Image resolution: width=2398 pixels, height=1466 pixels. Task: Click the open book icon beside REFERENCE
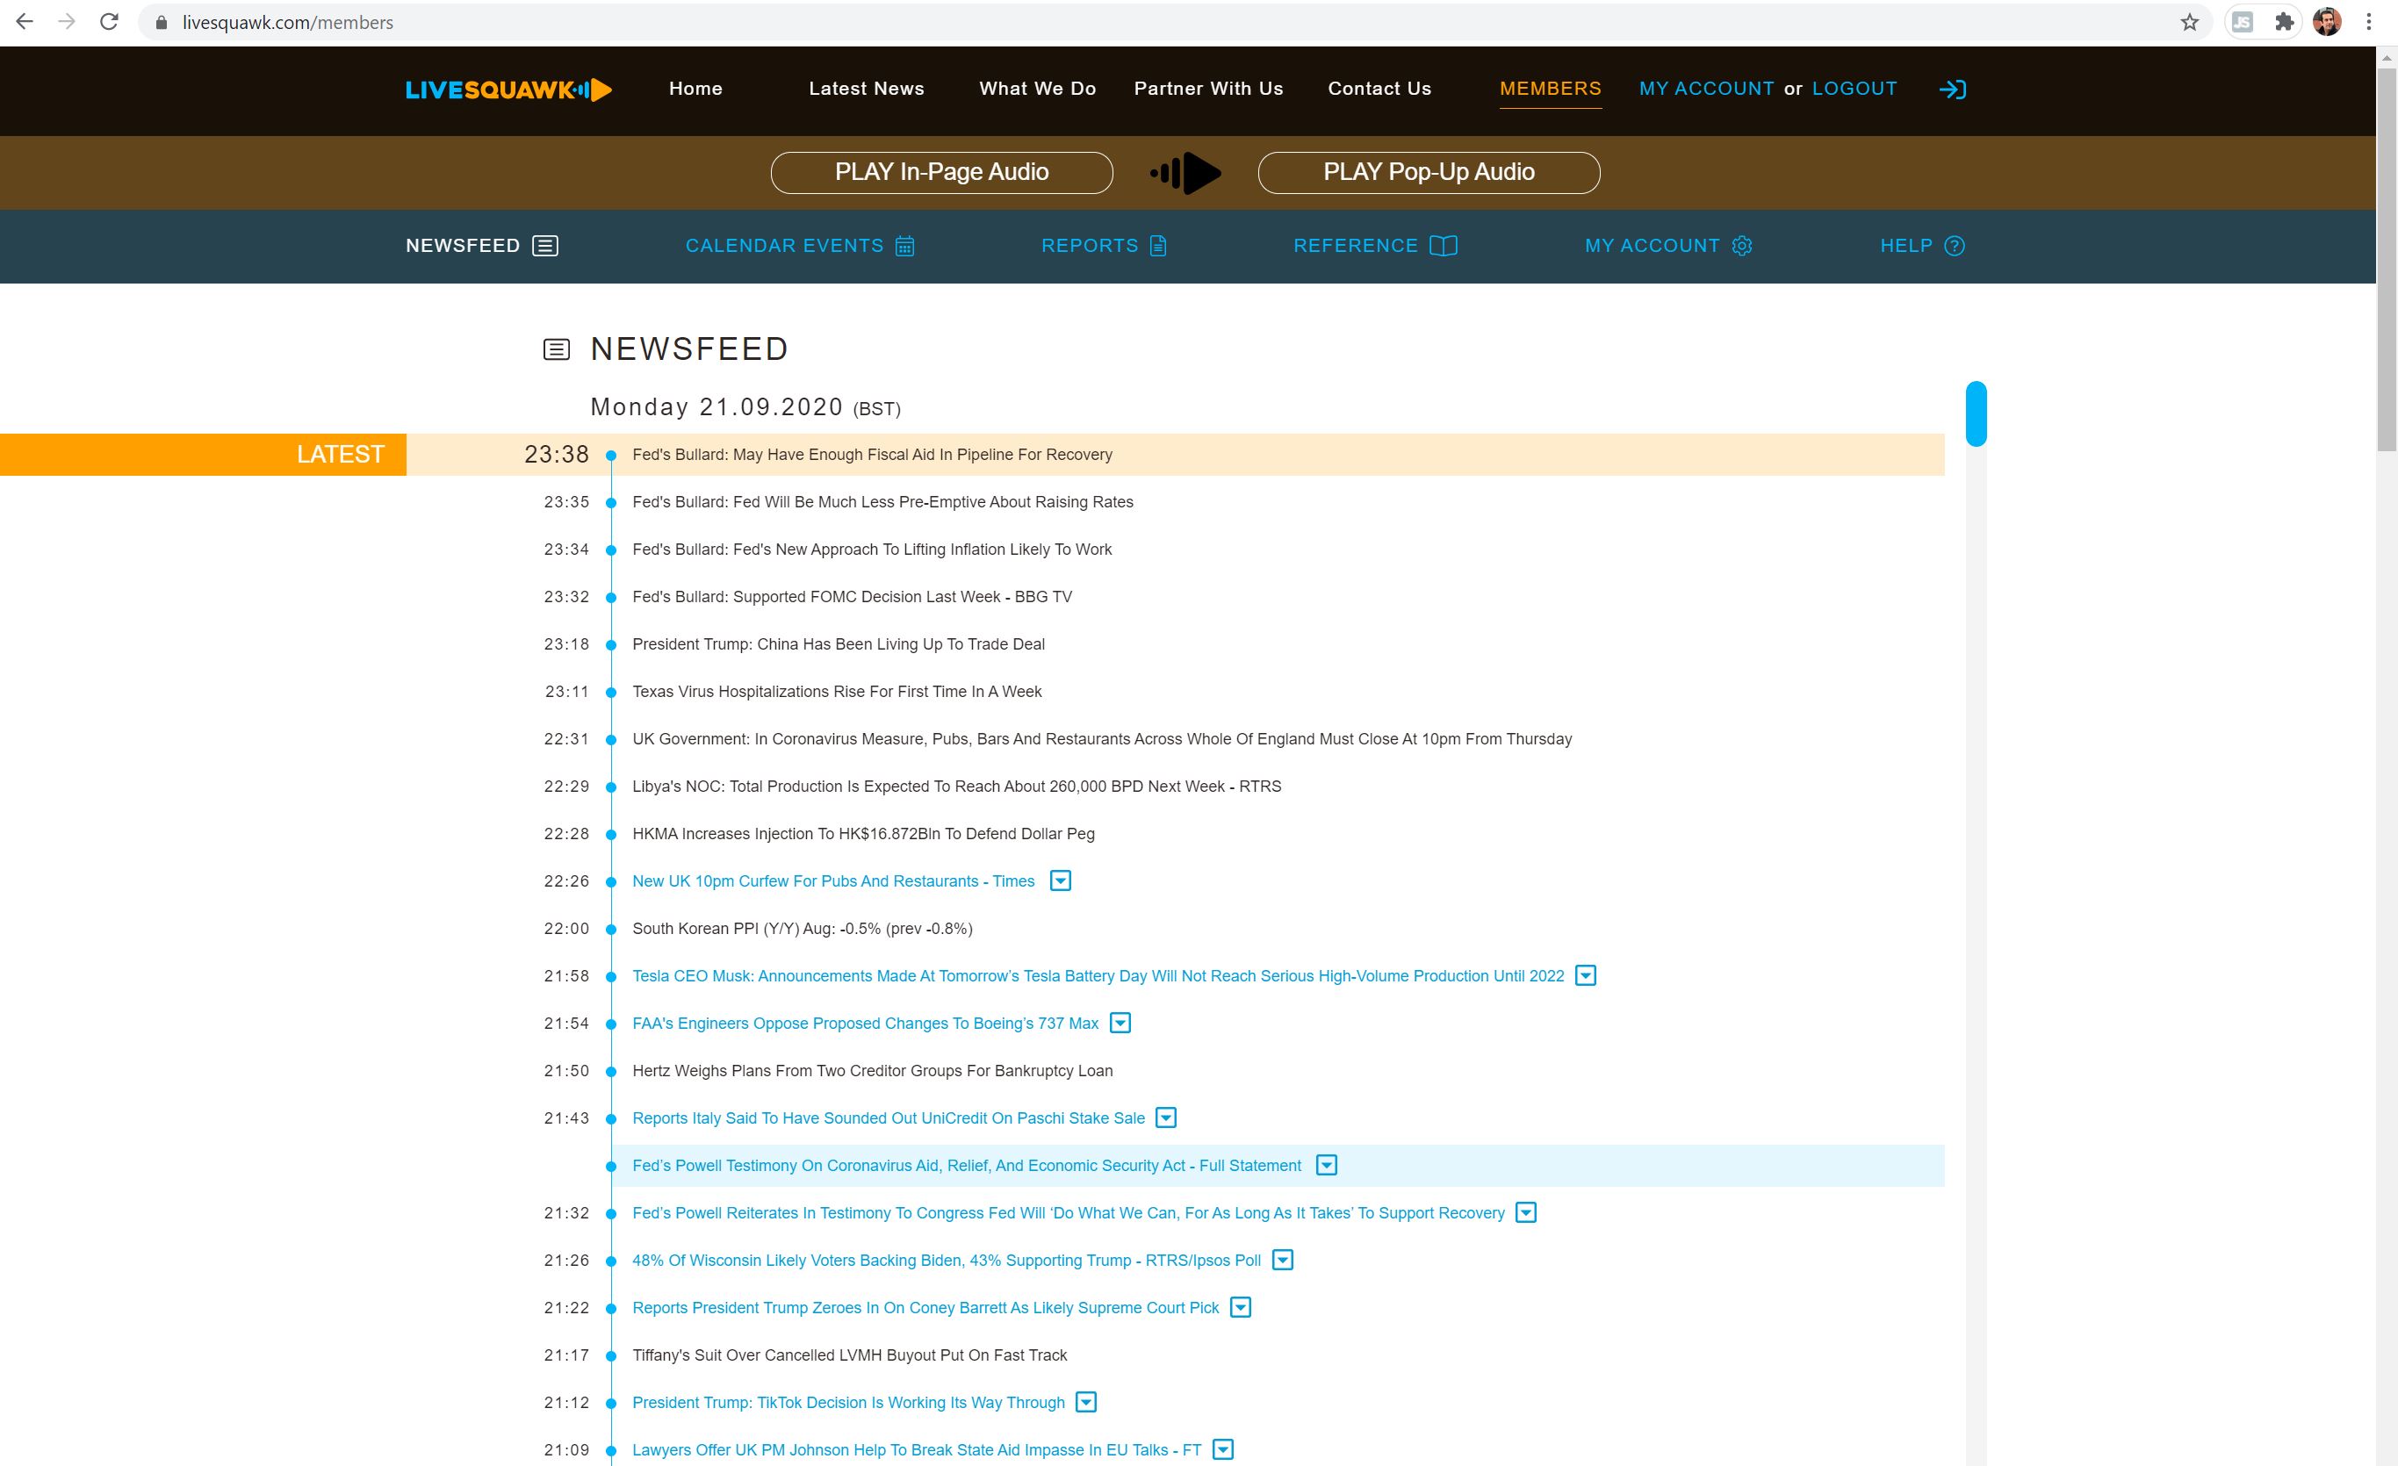(1444, 246)
